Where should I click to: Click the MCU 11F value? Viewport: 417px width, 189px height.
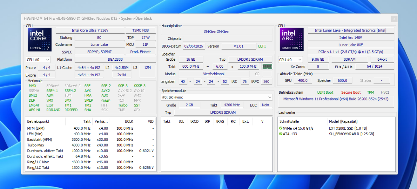pyautogui.click(x=146, y=45)
